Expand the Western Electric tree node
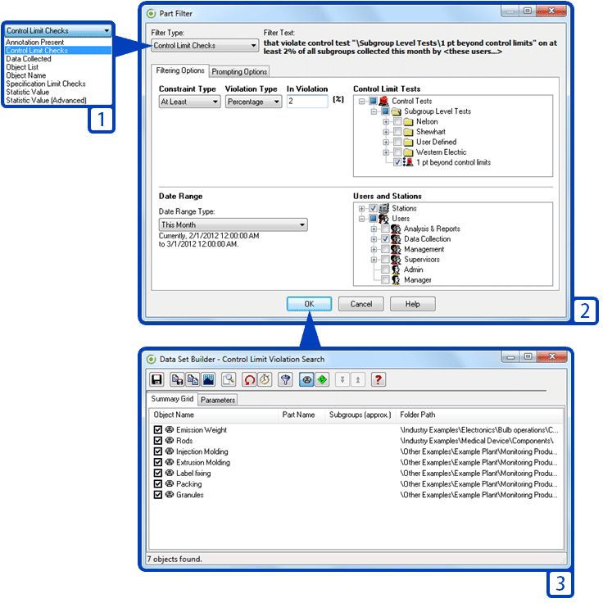The height and width of the screenshot is (603, 603). 387,152
